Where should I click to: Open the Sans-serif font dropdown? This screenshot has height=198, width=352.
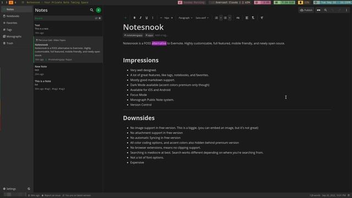click(202, 18)
